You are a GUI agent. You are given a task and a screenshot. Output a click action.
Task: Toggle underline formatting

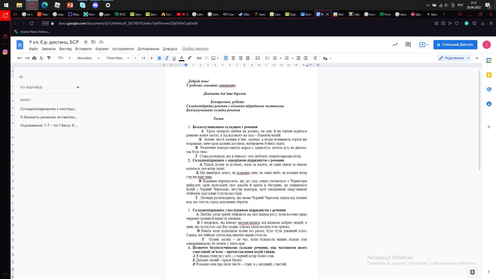click(174, 58)
